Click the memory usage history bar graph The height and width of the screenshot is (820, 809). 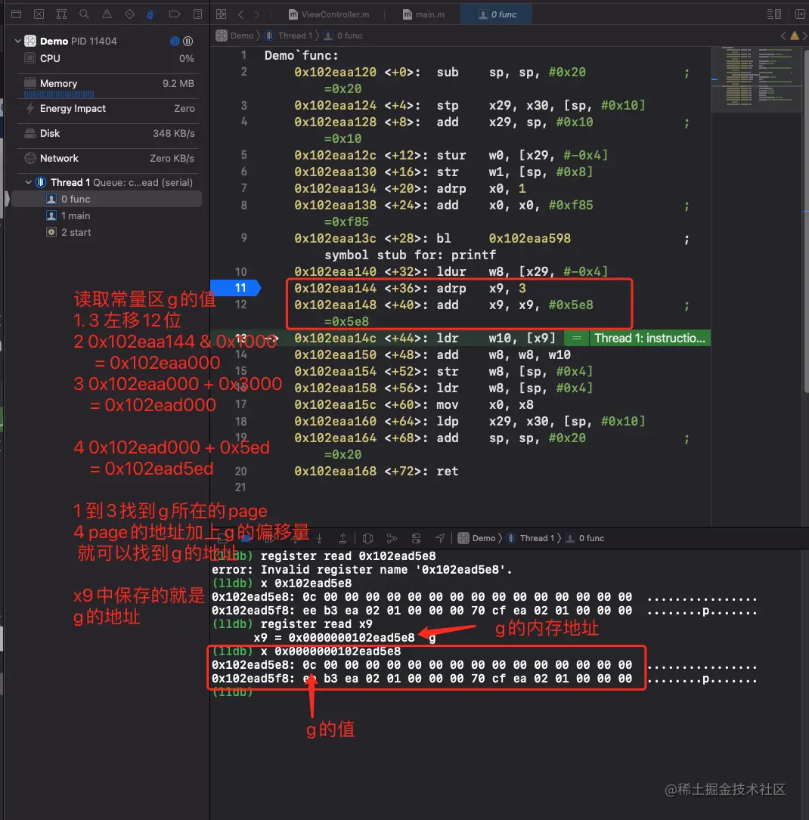click(59, 94)
